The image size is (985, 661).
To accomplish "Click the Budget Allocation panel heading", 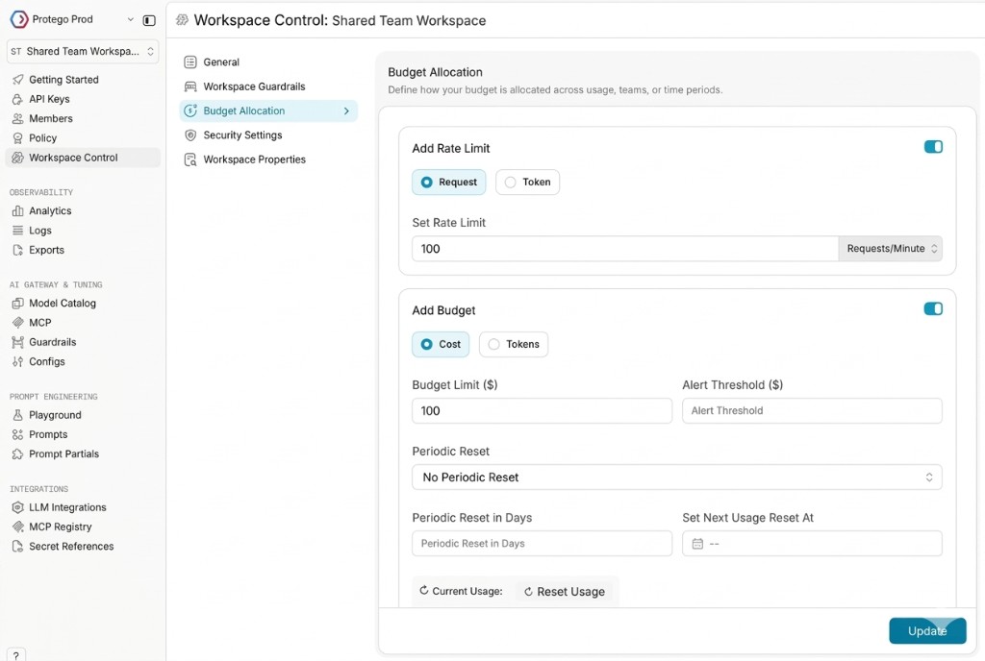I will (435, 72).
